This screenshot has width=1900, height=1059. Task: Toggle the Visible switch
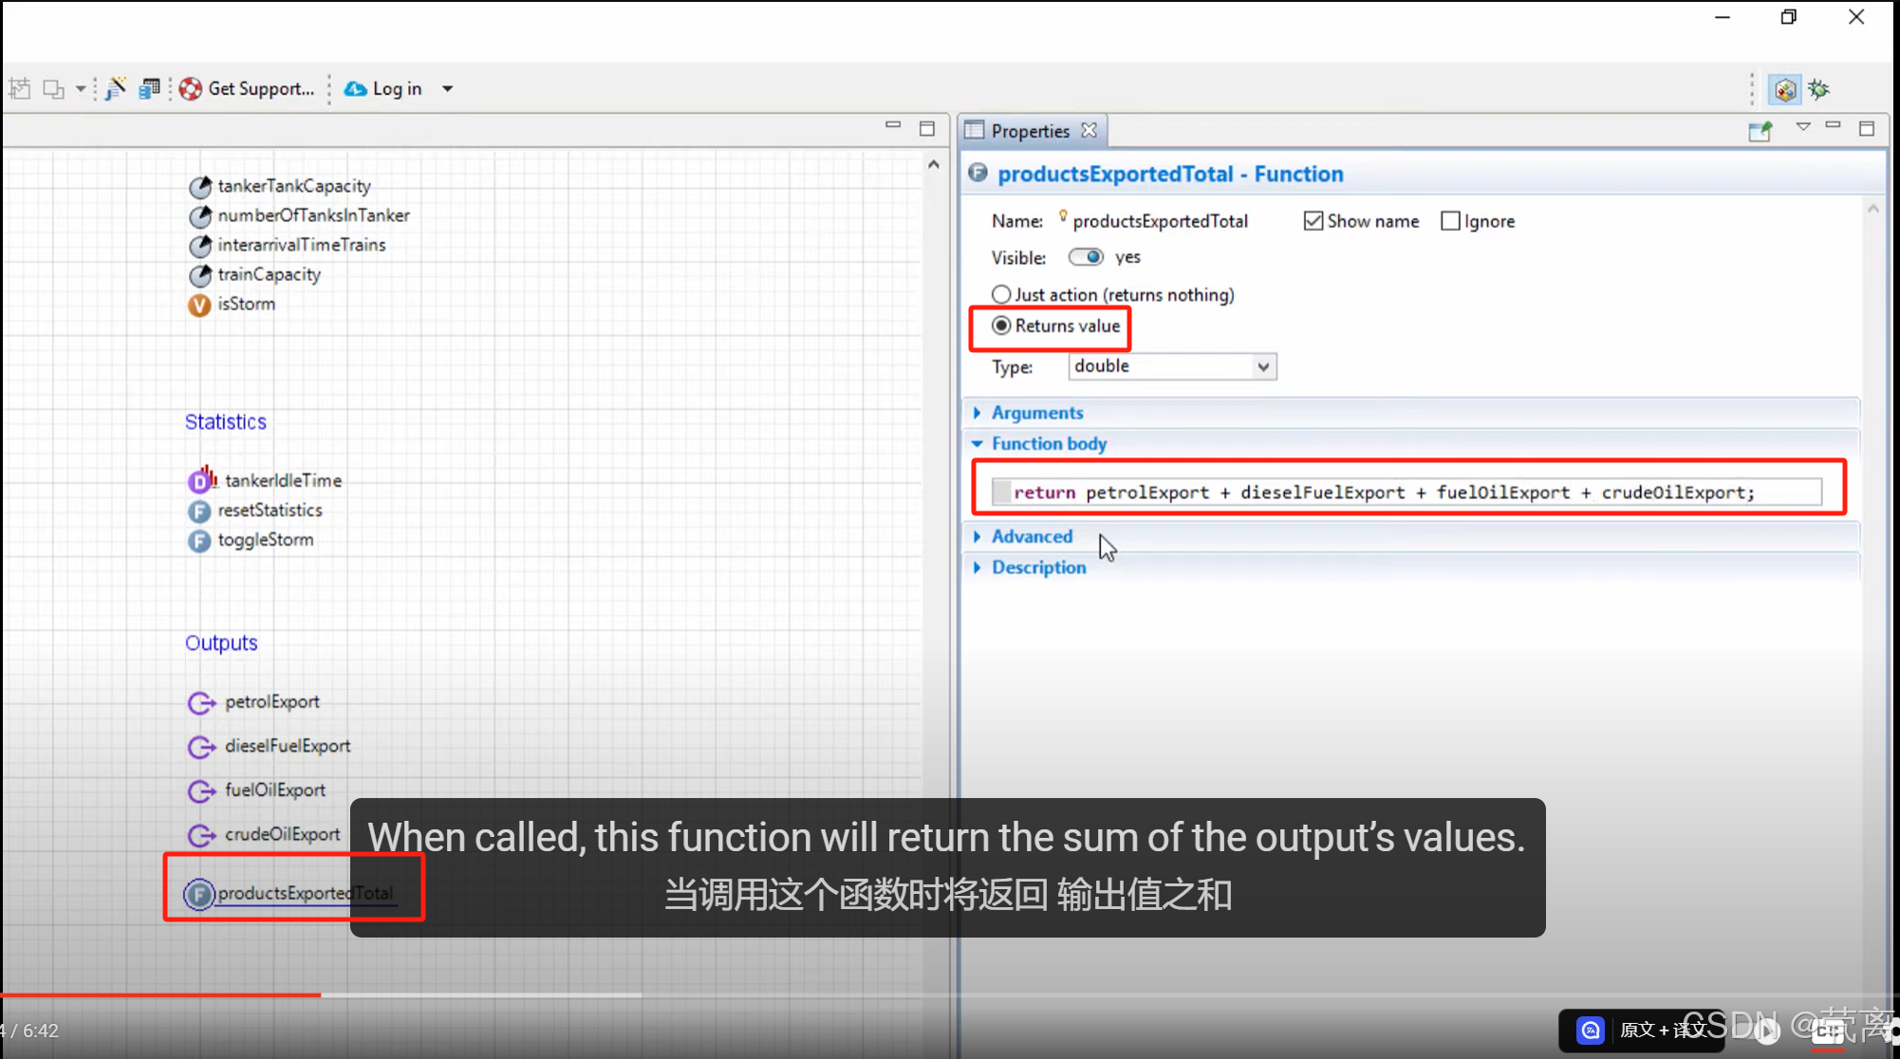click(1086, 257)
